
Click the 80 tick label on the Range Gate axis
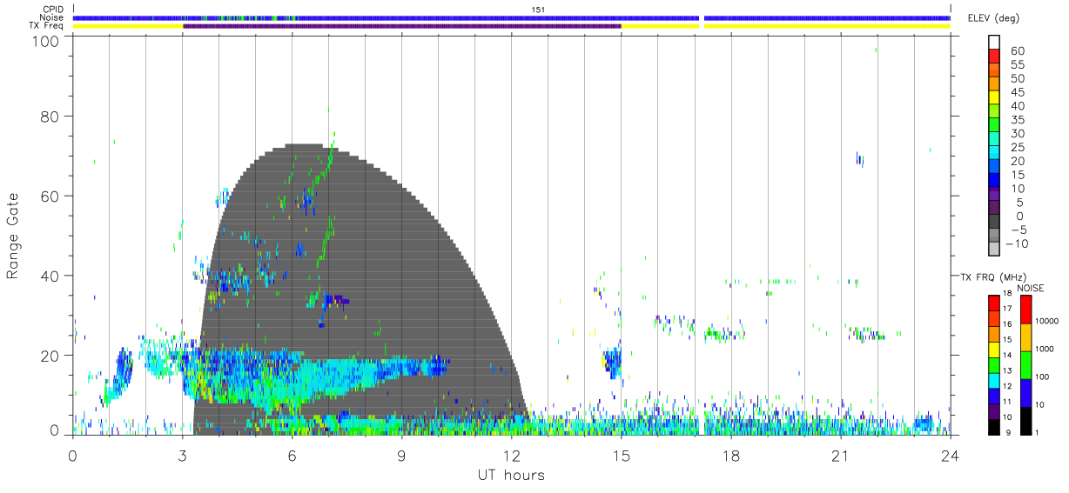(x=50, y=116)
